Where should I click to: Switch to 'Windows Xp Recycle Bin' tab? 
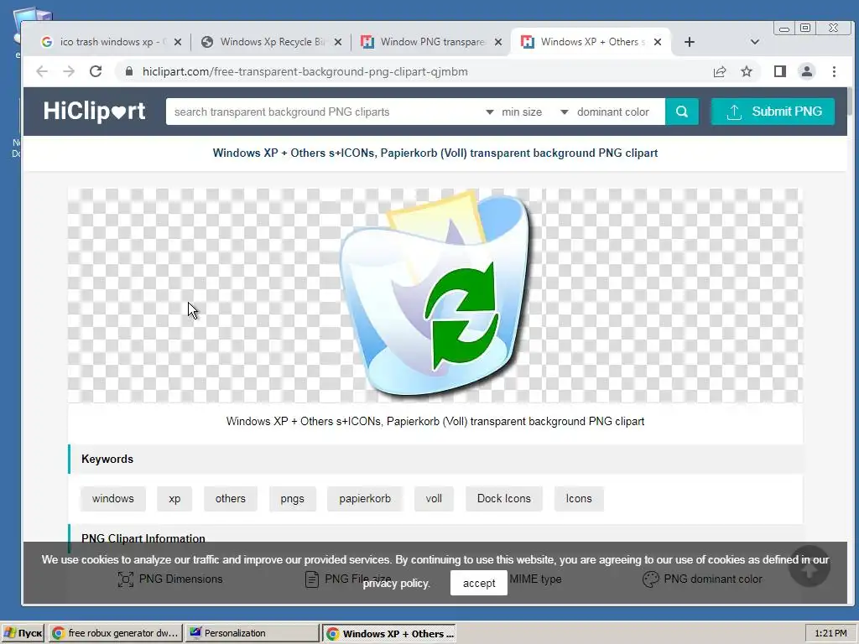269,42
